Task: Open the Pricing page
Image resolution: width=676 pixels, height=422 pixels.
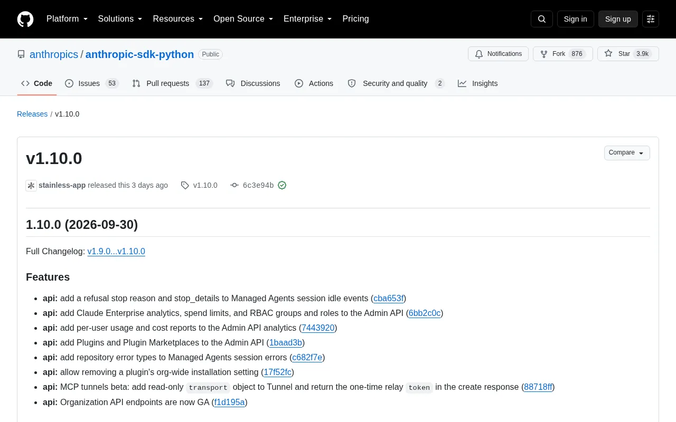Action: (x=355, y=19)
